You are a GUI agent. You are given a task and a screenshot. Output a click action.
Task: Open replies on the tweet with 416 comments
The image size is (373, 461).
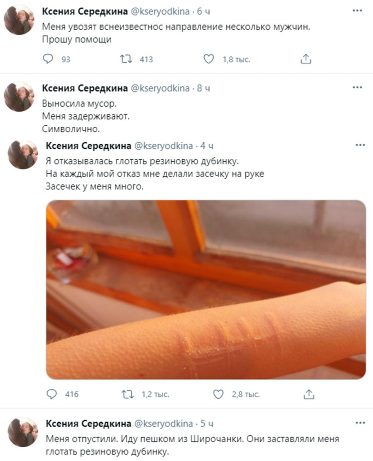click(52, 394)
